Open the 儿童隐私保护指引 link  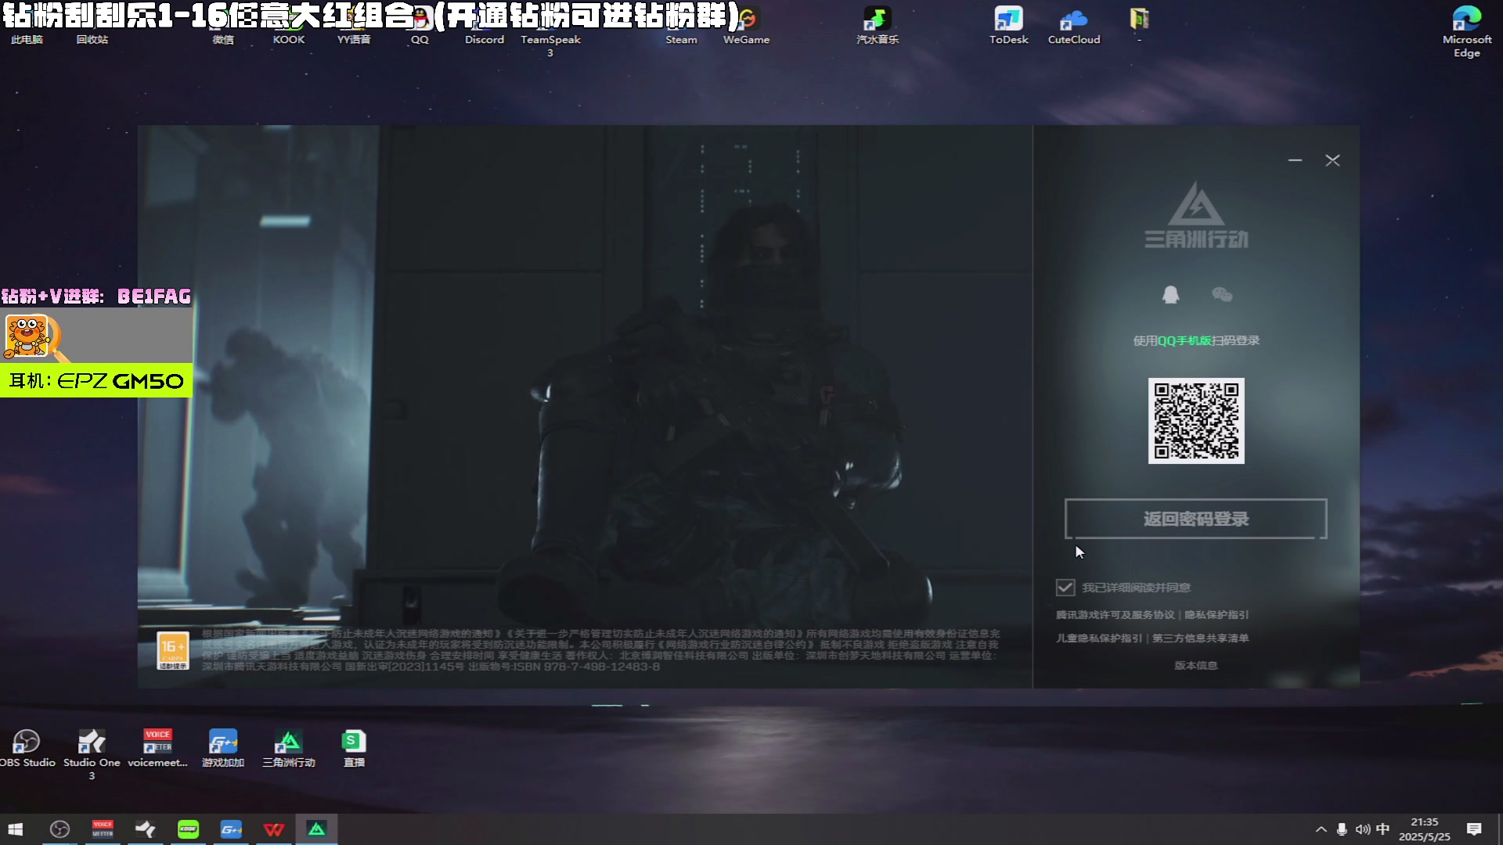[1098, 638]
